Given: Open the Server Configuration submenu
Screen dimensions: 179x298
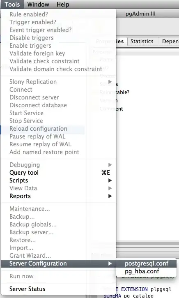Looking at the screenshot, I should click(x=58, y=263).
